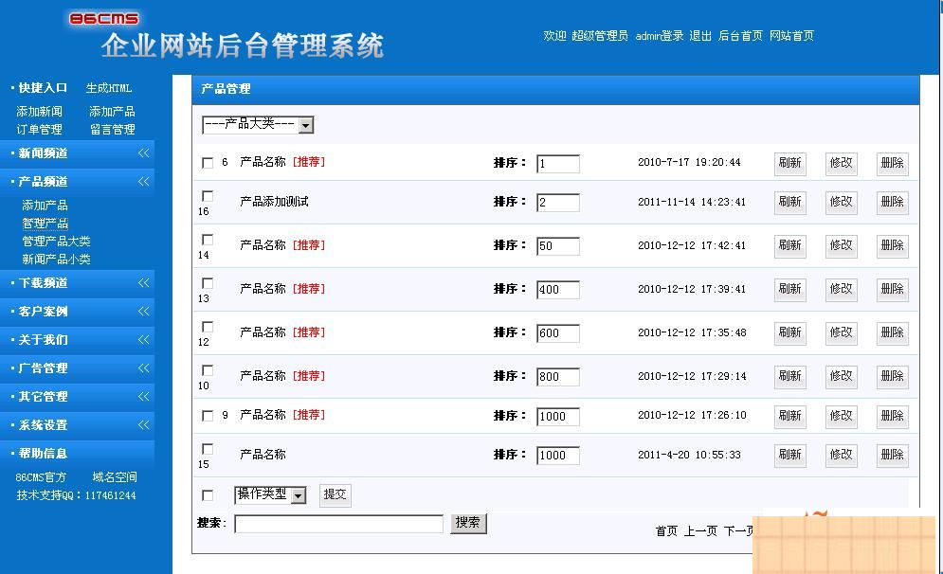Click 修改 for the 产品添加测试 product

(841, 202)
